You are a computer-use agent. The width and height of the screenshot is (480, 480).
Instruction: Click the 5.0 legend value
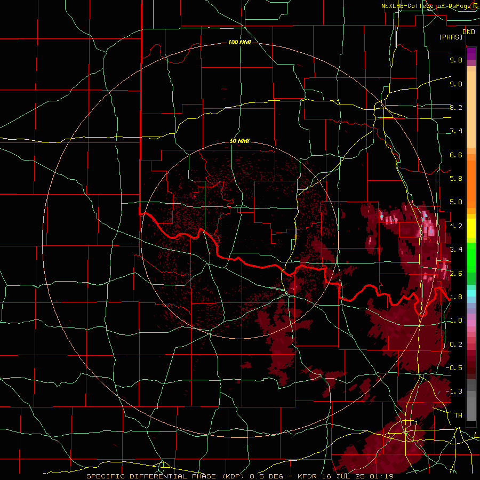tap(456, 202)
